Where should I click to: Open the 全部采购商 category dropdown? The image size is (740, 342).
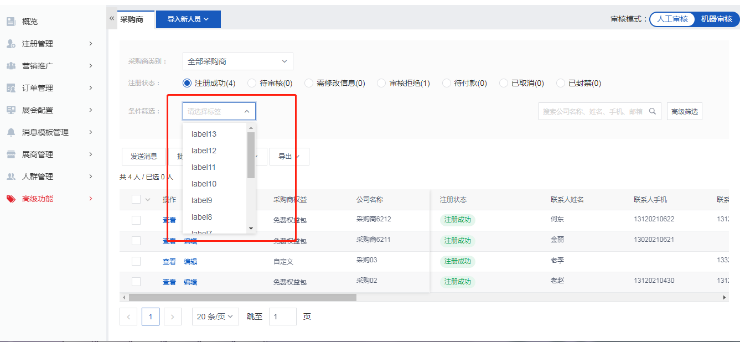[238, 61]
